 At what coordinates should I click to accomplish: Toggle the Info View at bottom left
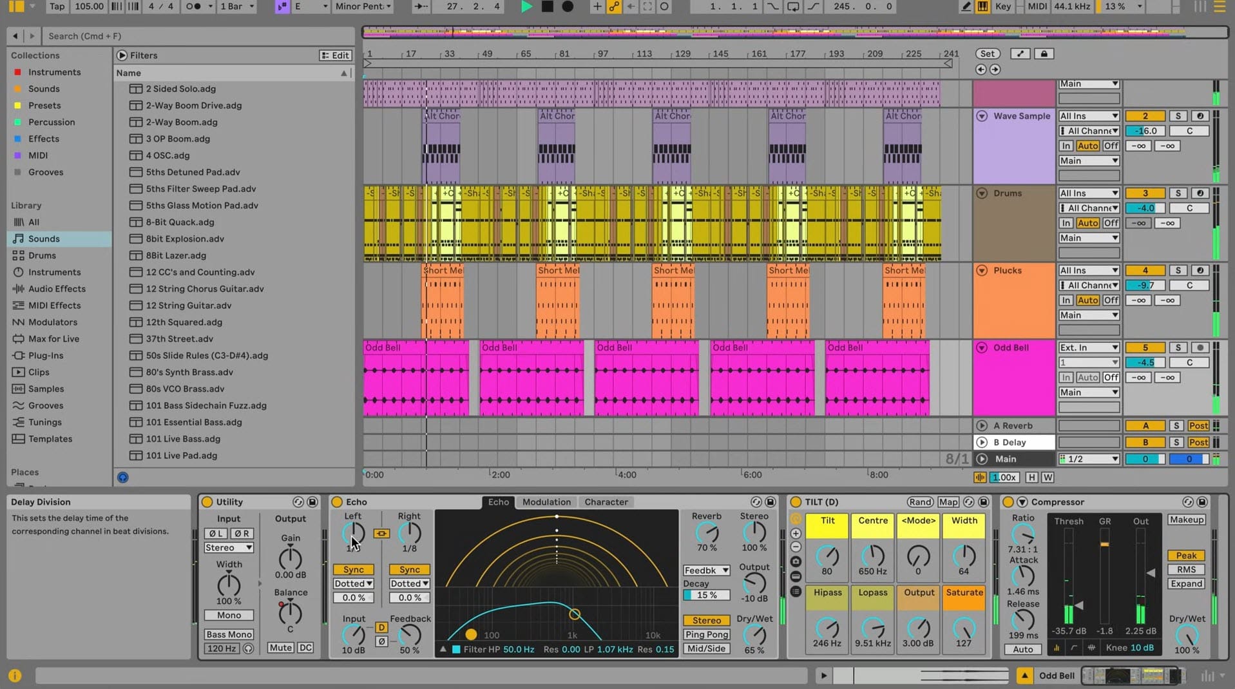pyautogui.click(x=14, y=675)
